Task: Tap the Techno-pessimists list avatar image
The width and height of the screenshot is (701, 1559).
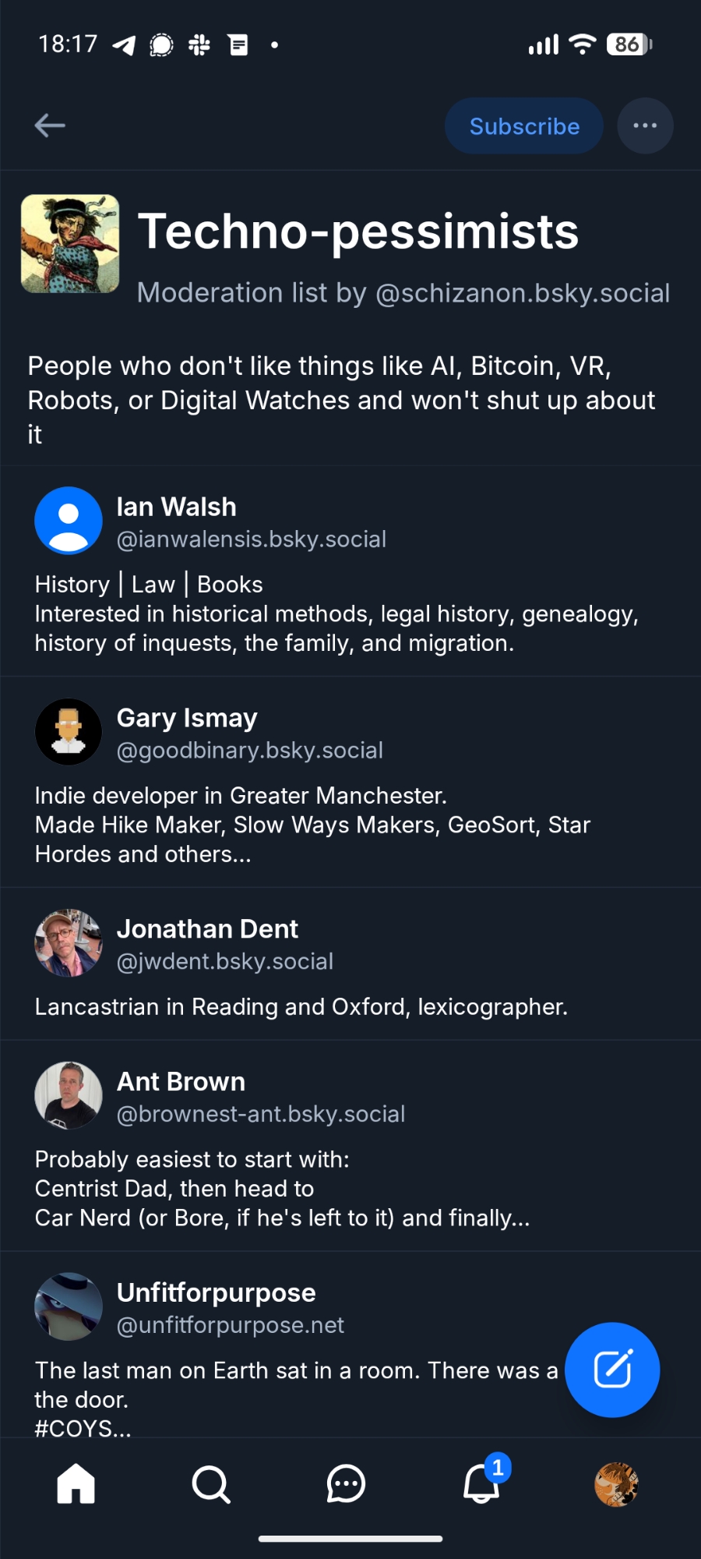Action: point(70,244)
